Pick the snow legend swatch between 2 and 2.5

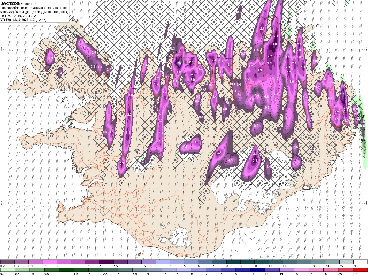click(x=106, y=262)
